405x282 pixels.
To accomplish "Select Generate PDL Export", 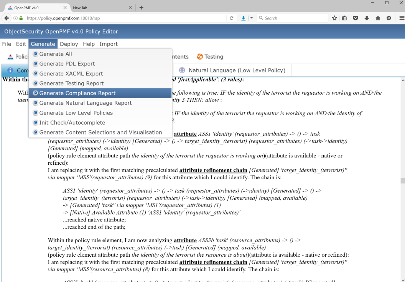I will (x=100, y=64).
